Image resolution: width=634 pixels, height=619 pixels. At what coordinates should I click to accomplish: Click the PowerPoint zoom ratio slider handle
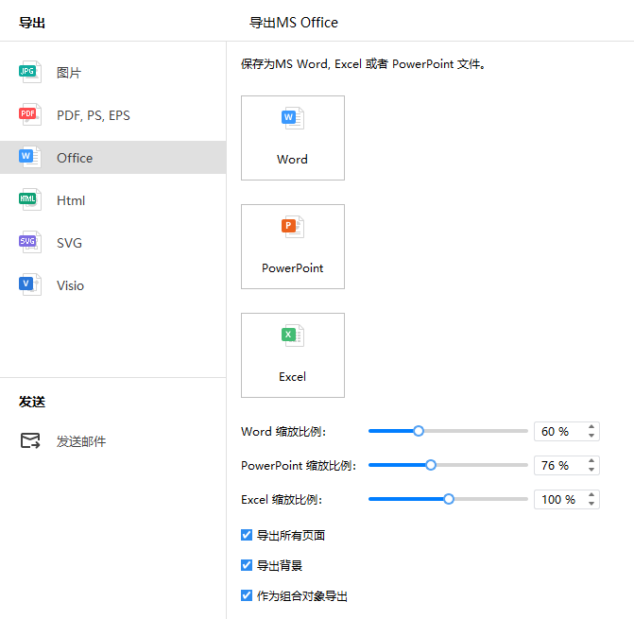pyautogui.click(x=431, y=465)
